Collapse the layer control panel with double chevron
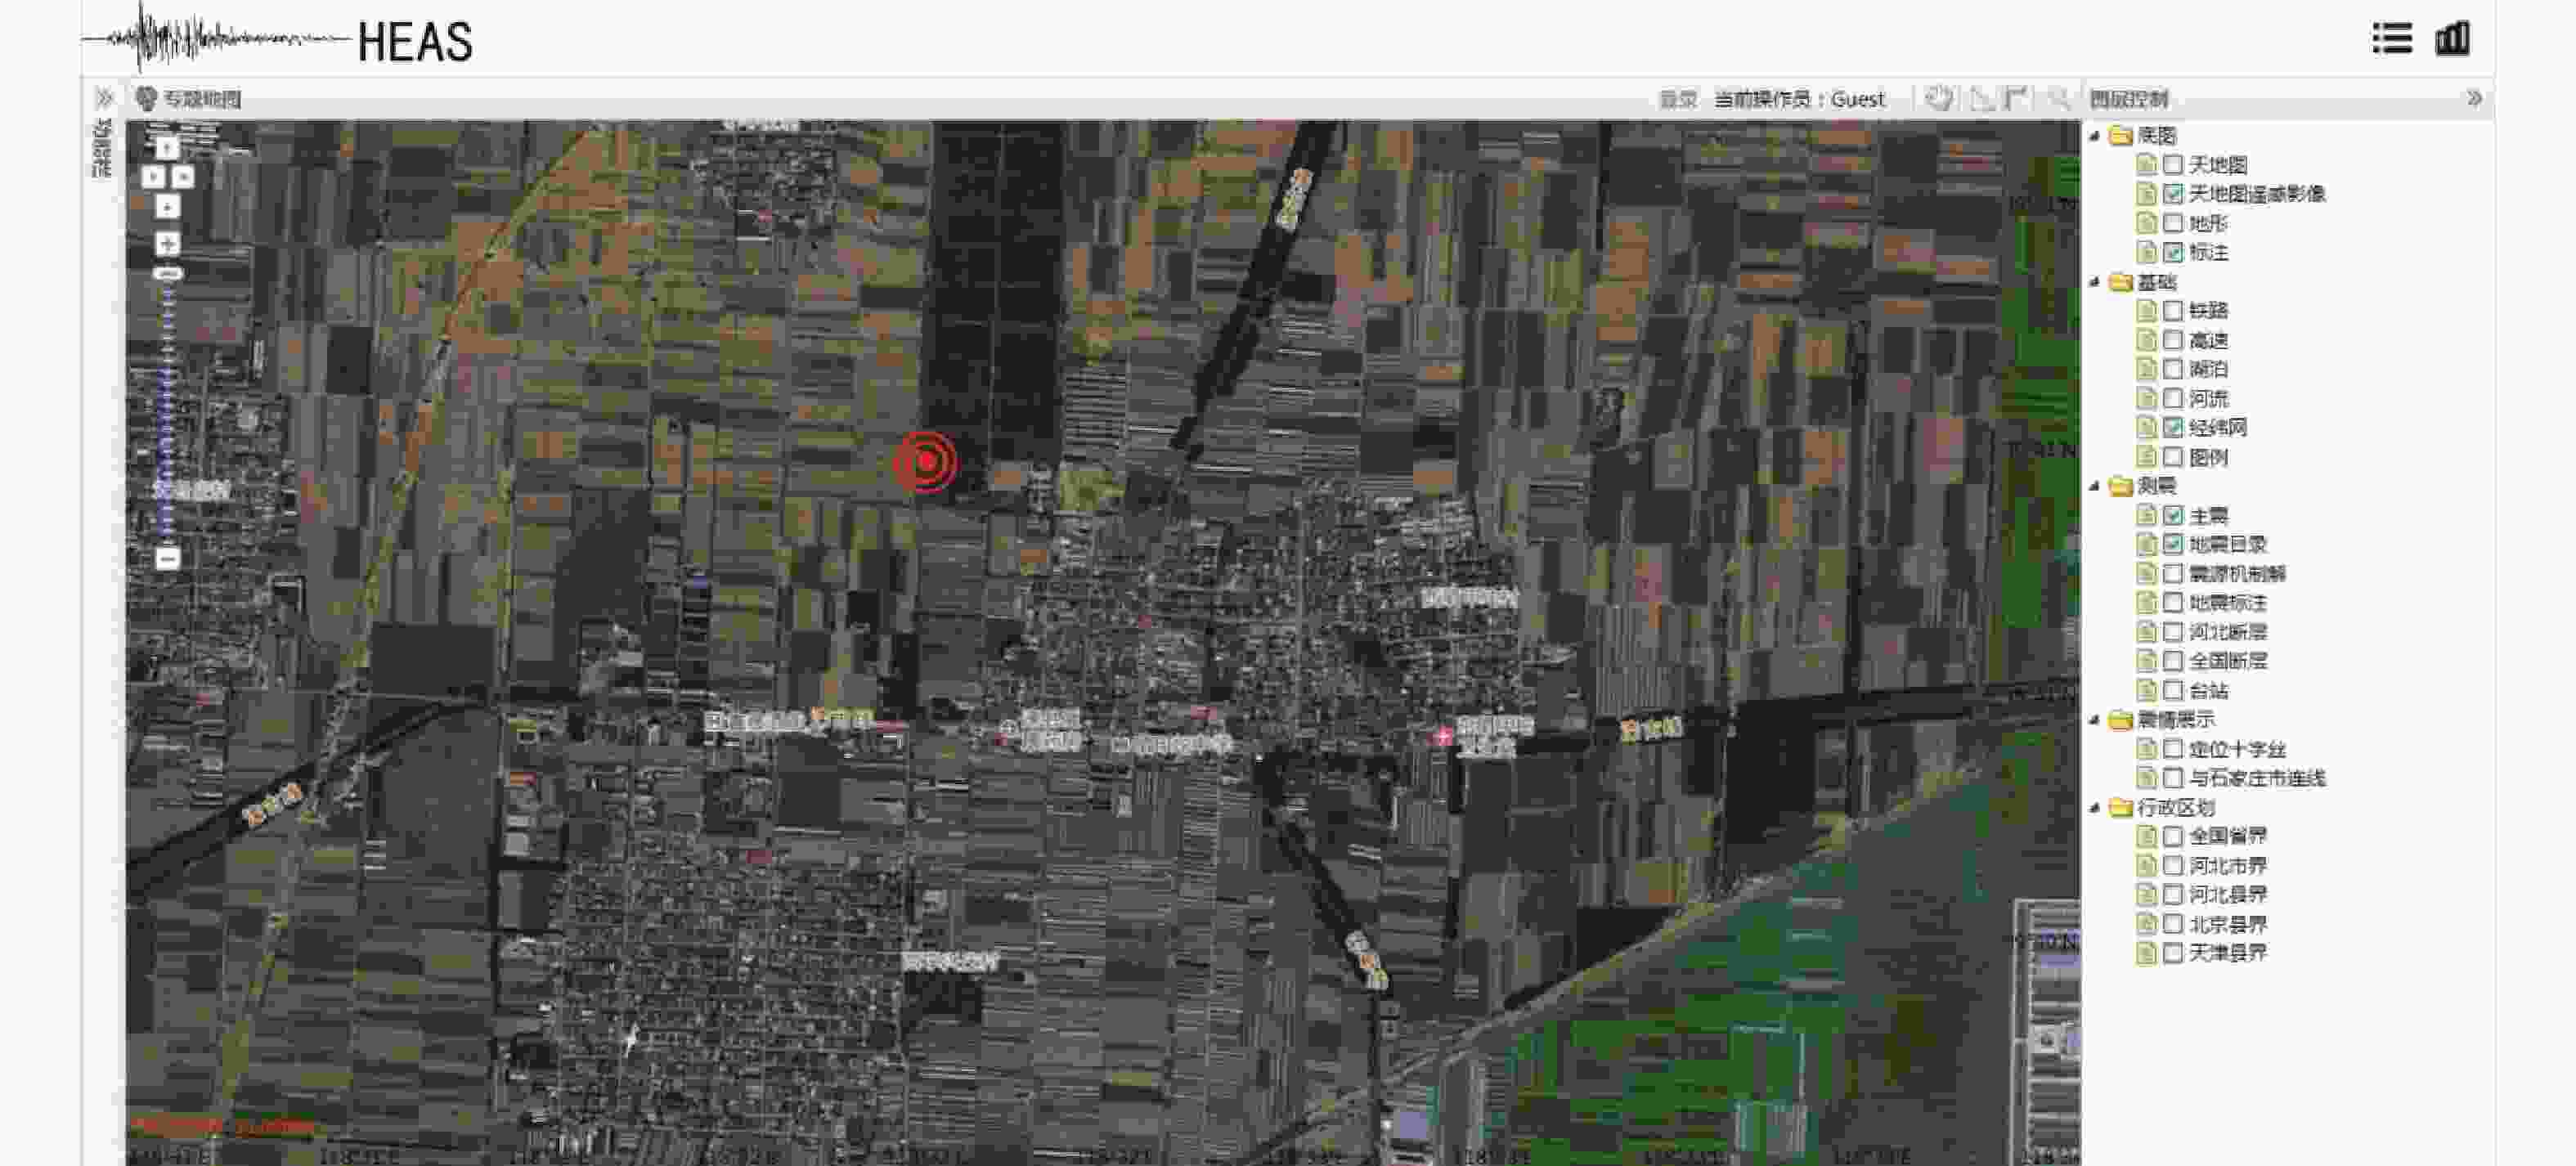The height and width of the screenshot is (1166, 2576). click(2473, 98)
